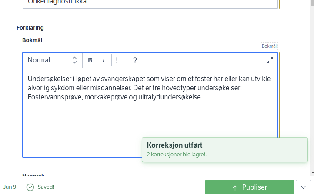Click the bold Bokmål field label
Image resolution: width=314 pixels, height=194 pixels.
[32, 40]
